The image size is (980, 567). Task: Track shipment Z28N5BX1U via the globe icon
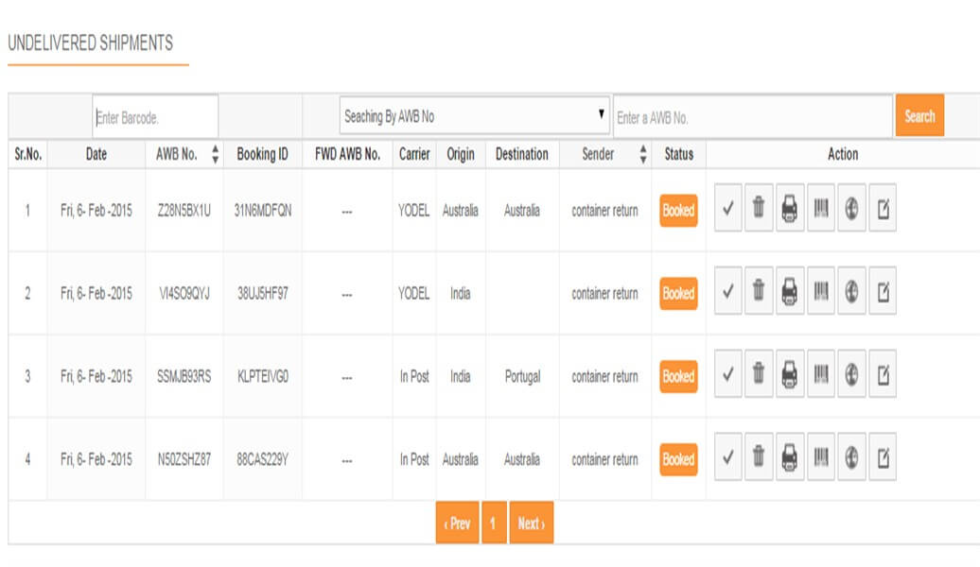[852, 210]
